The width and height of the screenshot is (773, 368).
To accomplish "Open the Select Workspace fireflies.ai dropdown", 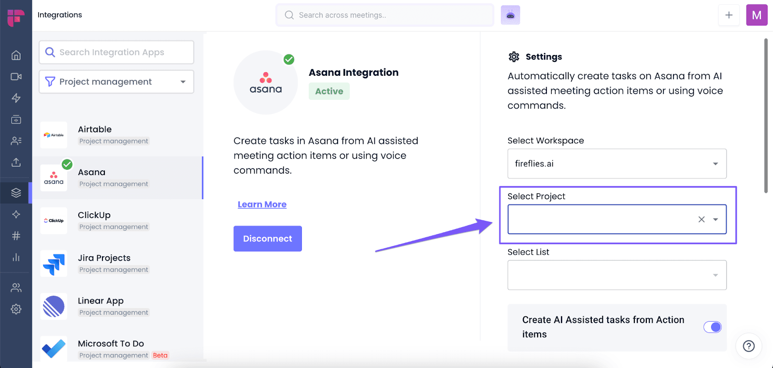I will tap(617, 164).
